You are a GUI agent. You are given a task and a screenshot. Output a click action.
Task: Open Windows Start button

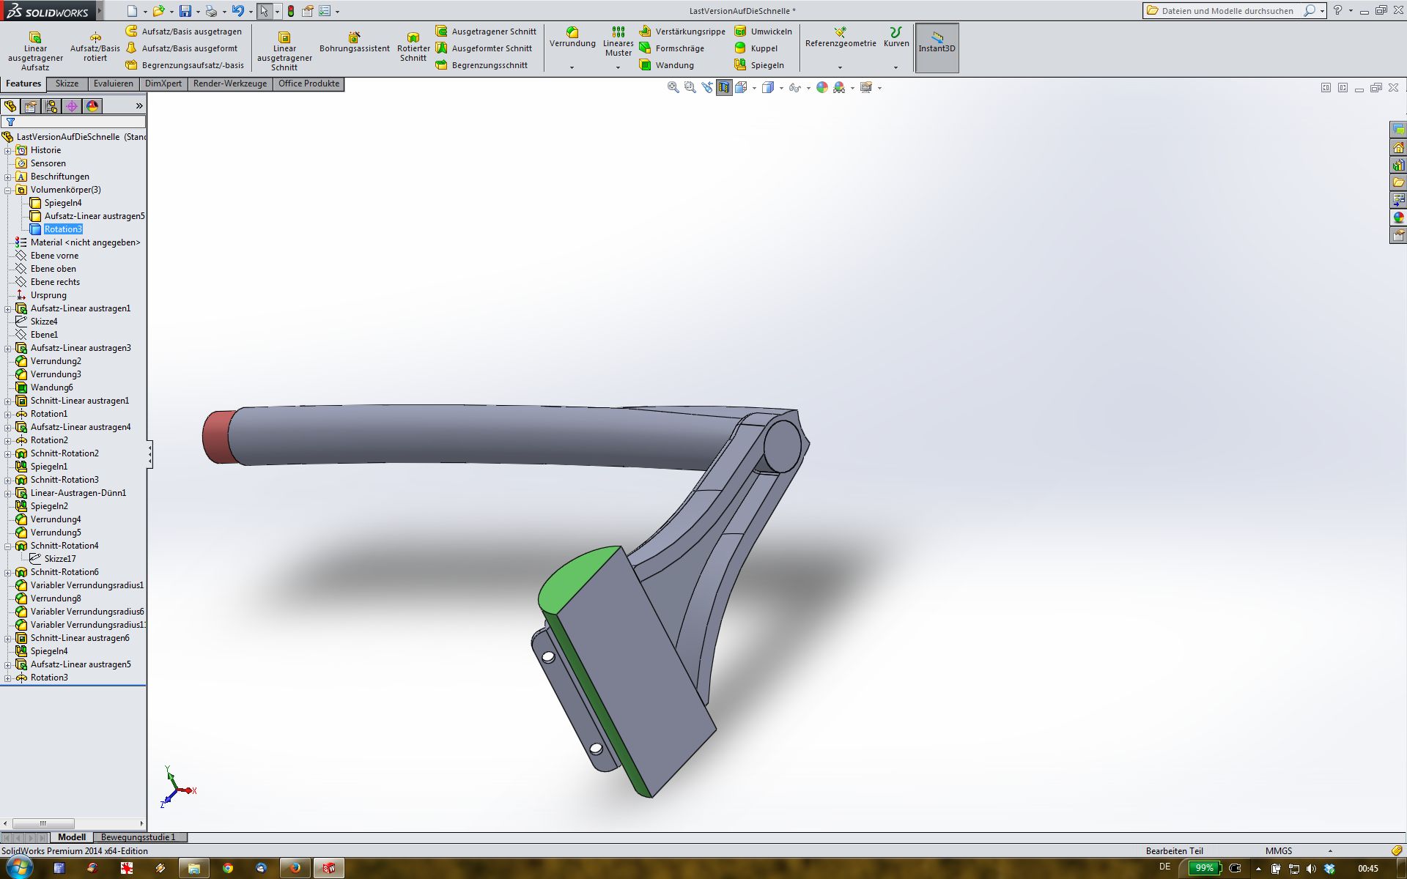coord(18,868)
